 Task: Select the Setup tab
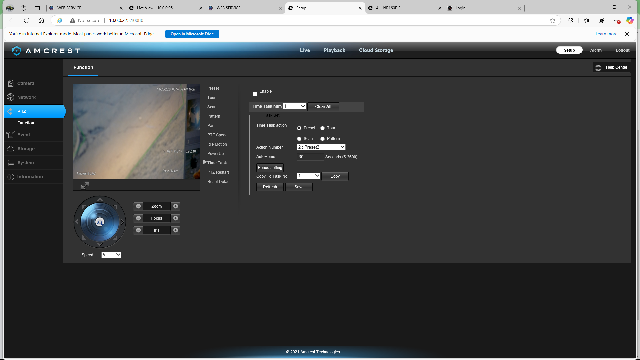coord(569,50)
